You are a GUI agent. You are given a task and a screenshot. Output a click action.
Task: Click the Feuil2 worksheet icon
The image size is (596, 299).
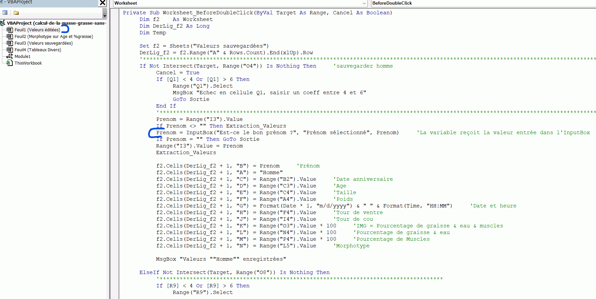[10, 37]
